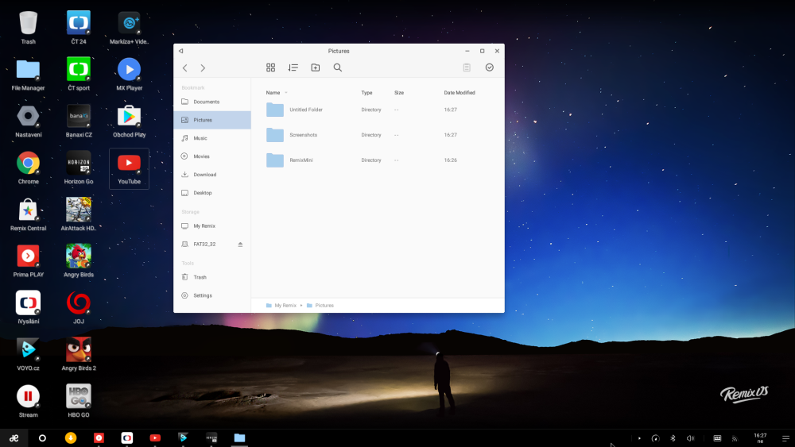The height and width of the screenshot is (447, 795).
Task: Select the Screenshots folder row
Action: point(378,135)
